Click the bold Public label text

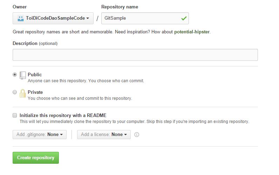click(x=35, y=74)
